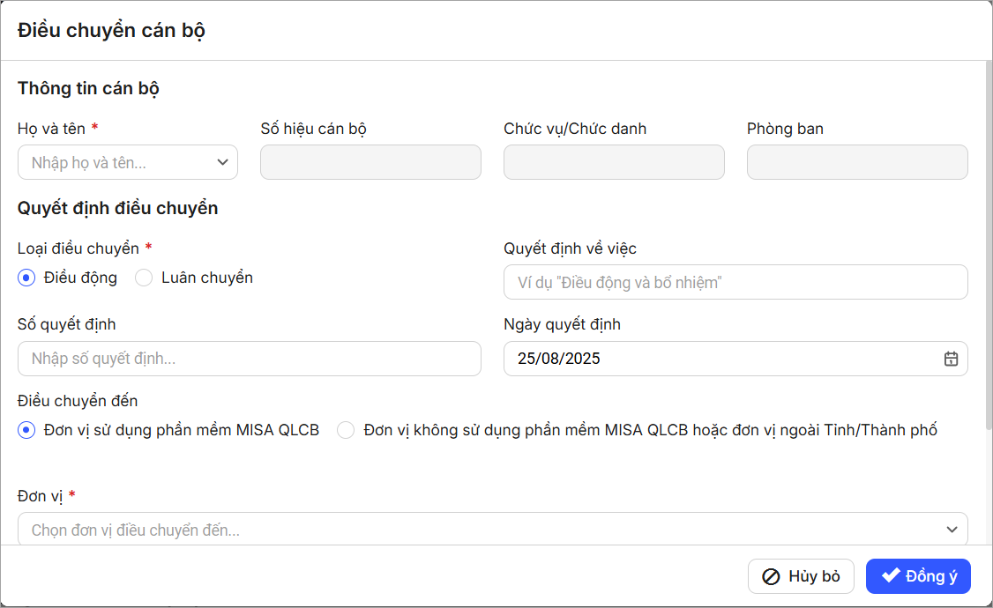The image size is (993, 608).
Task: Focus the Số quyết định input field
Action: pyautogui.click(x=249, y=359)
